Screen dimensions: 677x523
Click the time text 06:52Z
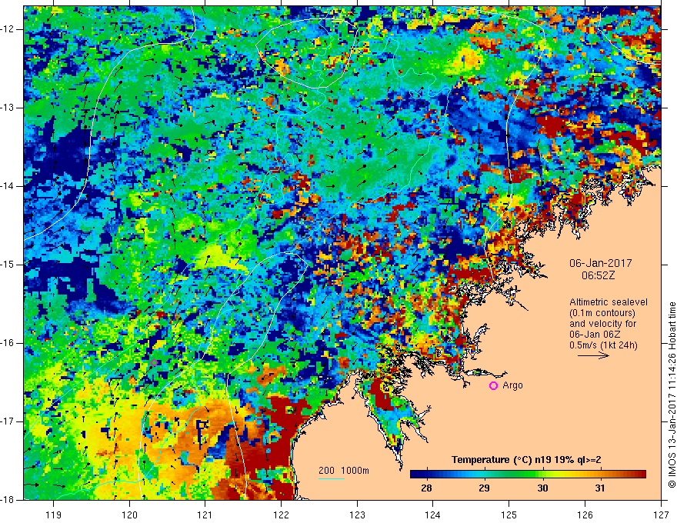(599, 275)
